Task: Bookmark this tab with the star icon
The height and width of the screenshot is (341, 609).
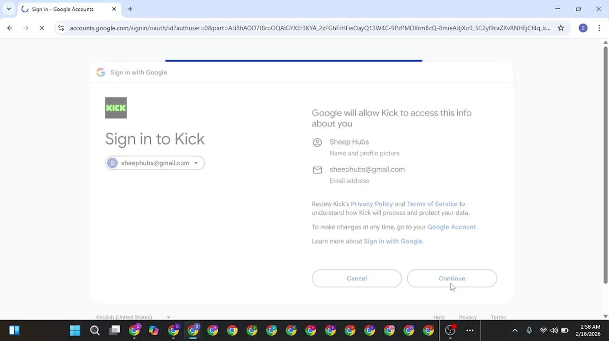Action: (x=561, y=28)
